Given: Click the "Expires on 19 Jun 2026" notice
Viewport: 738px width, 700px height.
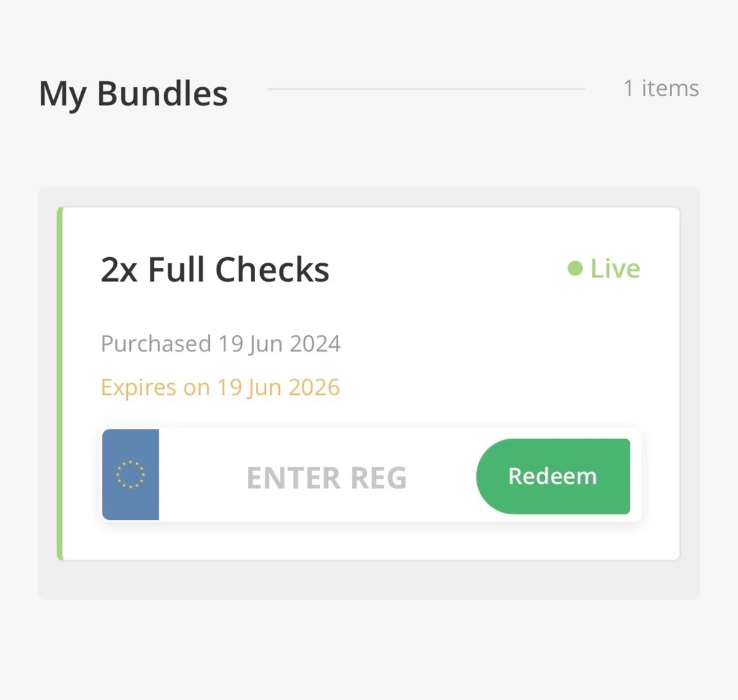Looking at the screenshot, I should [220, 388].
